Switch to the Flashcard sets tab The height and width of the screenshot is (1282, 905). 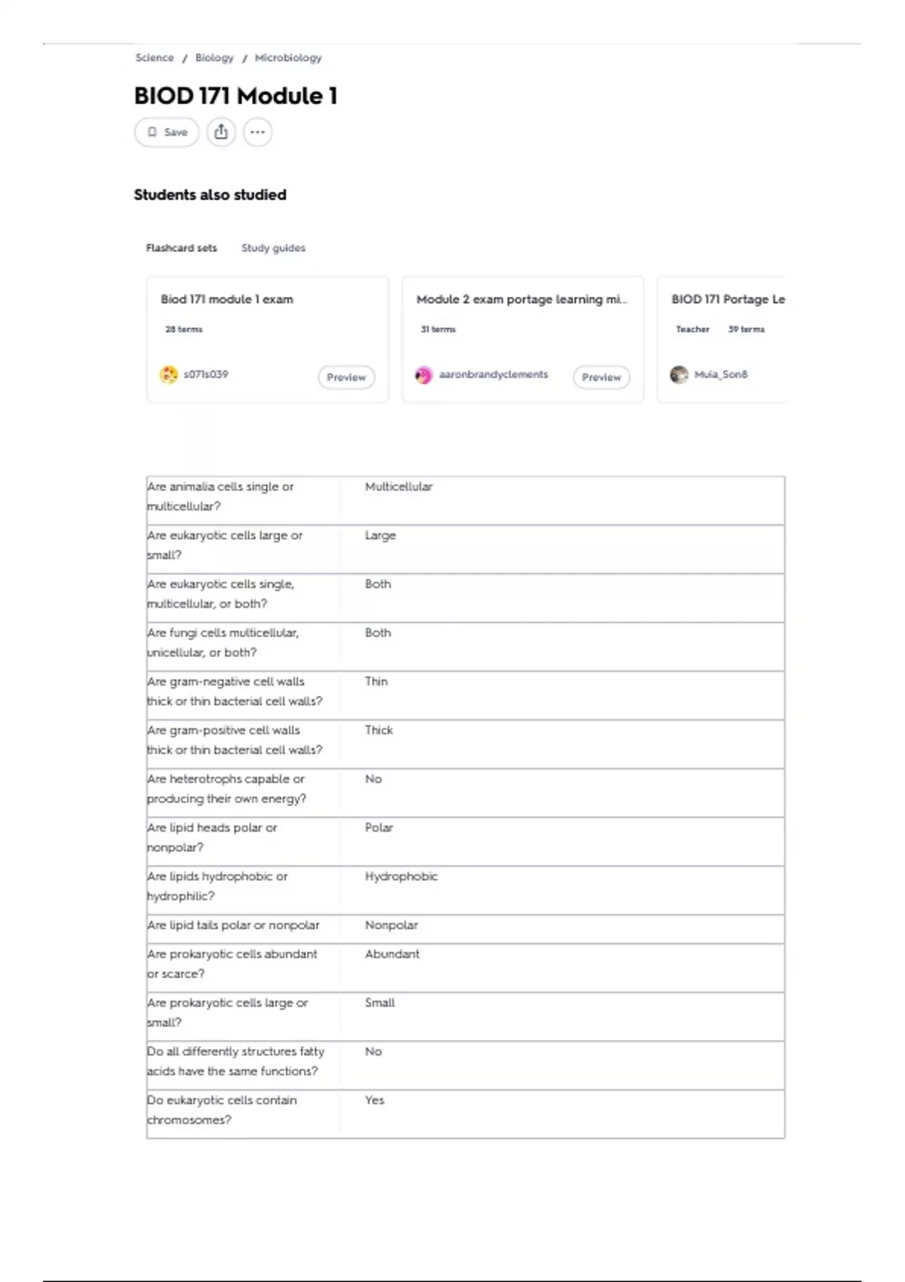[181, 248]
